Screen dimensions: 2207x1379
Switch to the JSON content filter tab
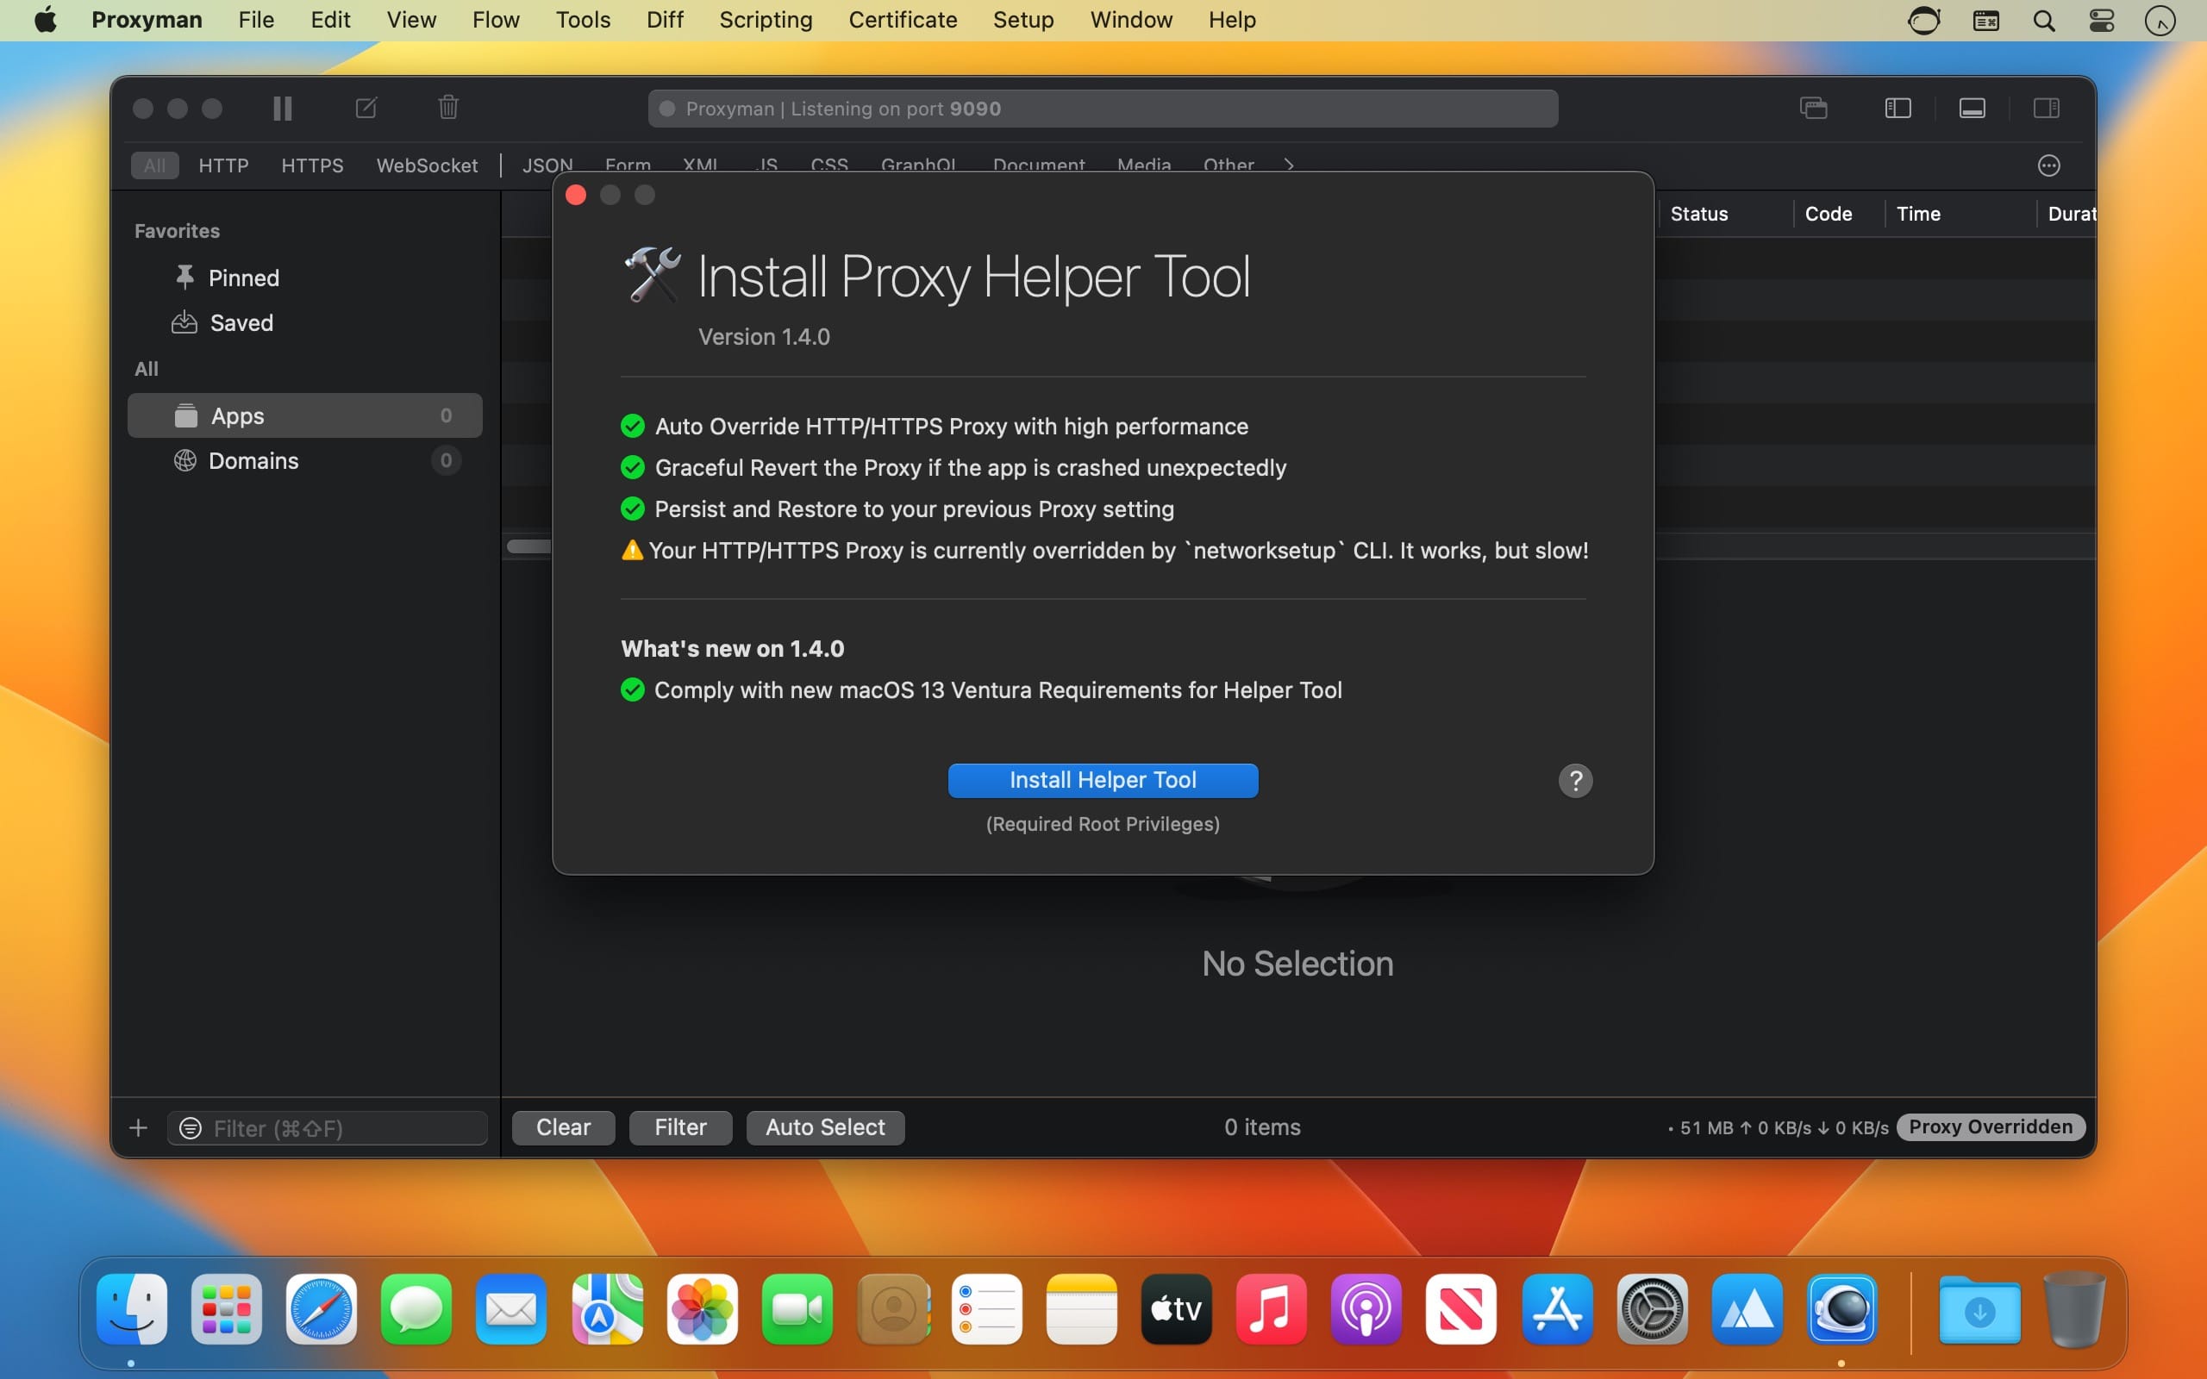click(x=547, y=165)
